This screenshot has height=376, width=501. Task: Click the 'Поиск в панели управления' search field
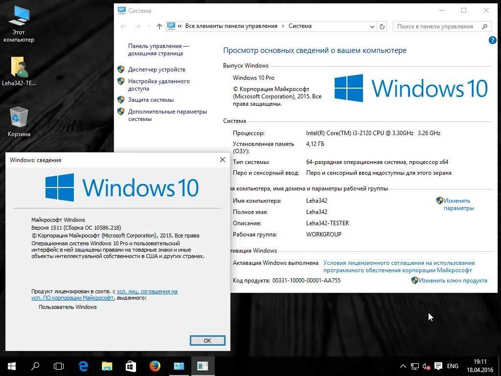click(439, 26)
